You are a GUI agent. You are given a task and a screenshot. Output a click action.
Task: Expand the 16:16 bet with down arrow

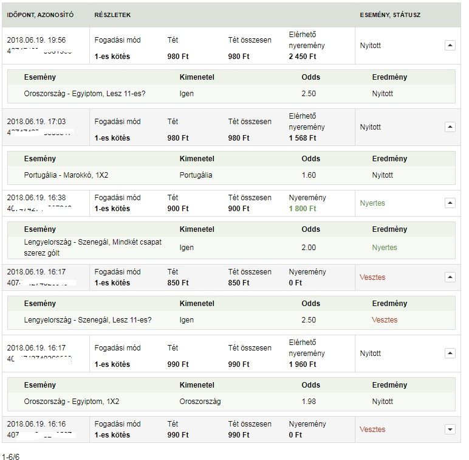tap(450, 429)
